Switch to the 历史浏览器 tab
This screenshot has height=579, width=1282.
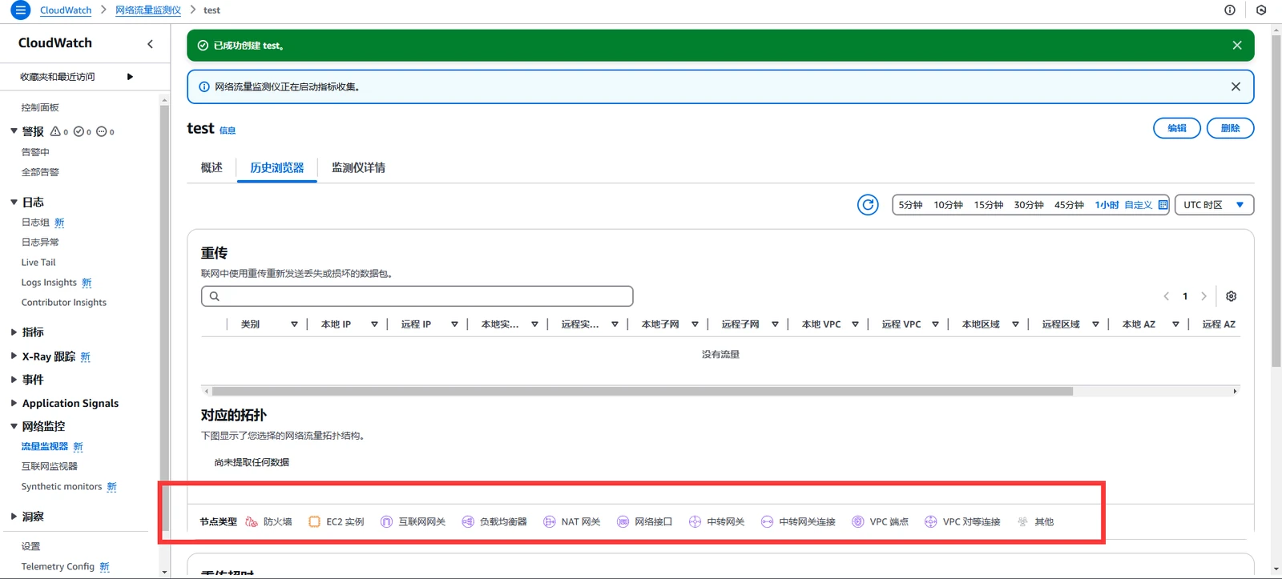click(277, 167)
